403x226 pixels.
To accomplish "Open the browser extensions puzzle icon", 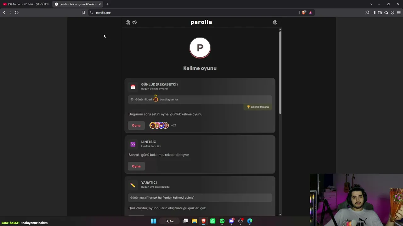I will coord(367,13).
